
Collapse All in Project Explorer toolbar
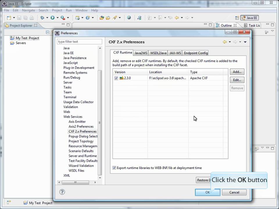[47, 32]
